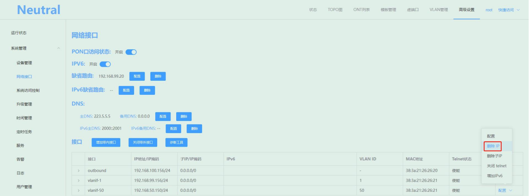Select 删除 IP from the context menu

click(x=493, y=146)
